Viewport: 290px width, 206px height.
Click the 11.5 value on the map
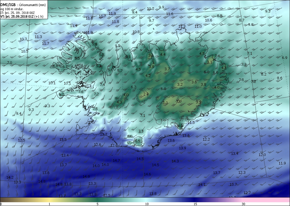coord(191,122)
